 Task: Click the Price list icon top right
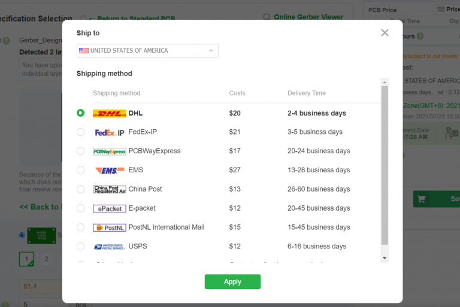click(x=441, y=9)
